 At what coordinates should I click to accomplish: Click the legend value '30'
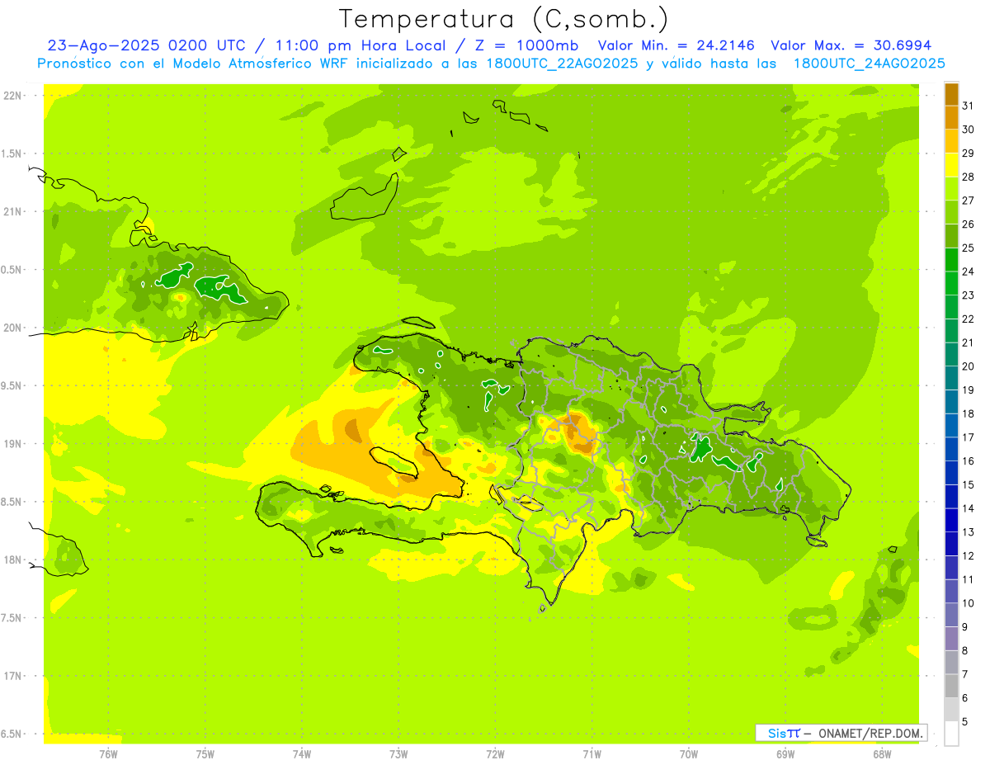(x=969, y=130)
